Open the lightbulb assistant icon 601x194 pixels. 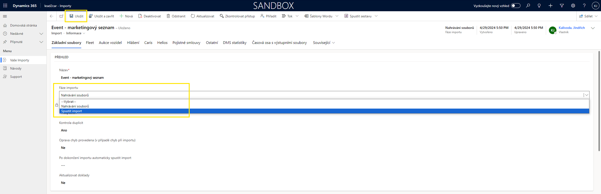pos(539,6)
